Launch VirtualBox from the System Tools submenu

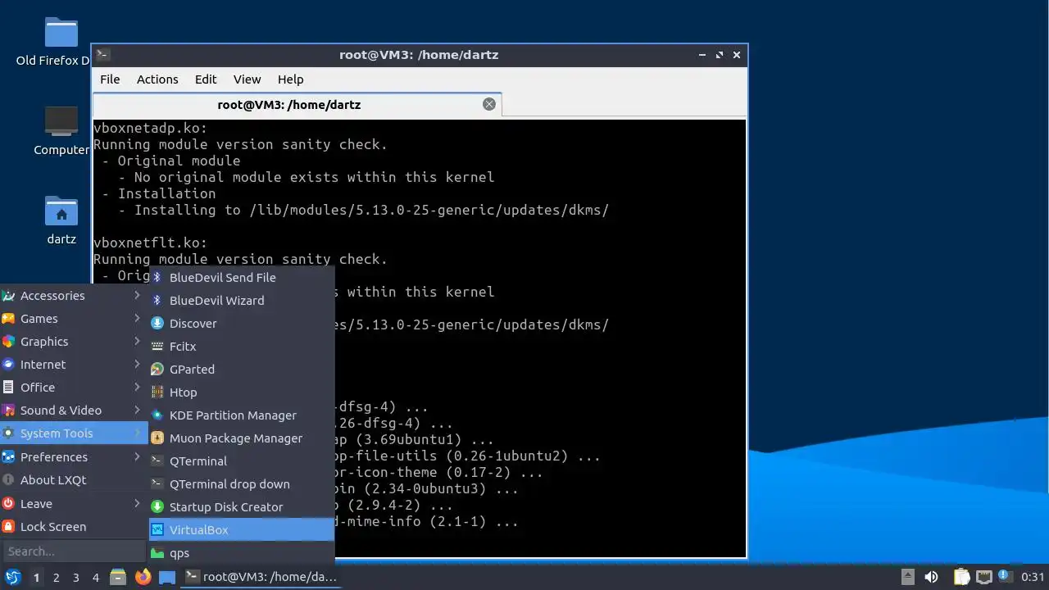tap(241, 530)
